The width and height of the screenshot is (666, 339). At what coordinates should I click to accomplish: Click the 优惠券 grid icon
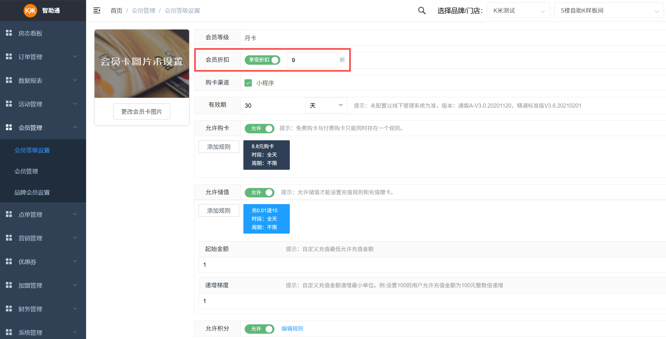9,262
